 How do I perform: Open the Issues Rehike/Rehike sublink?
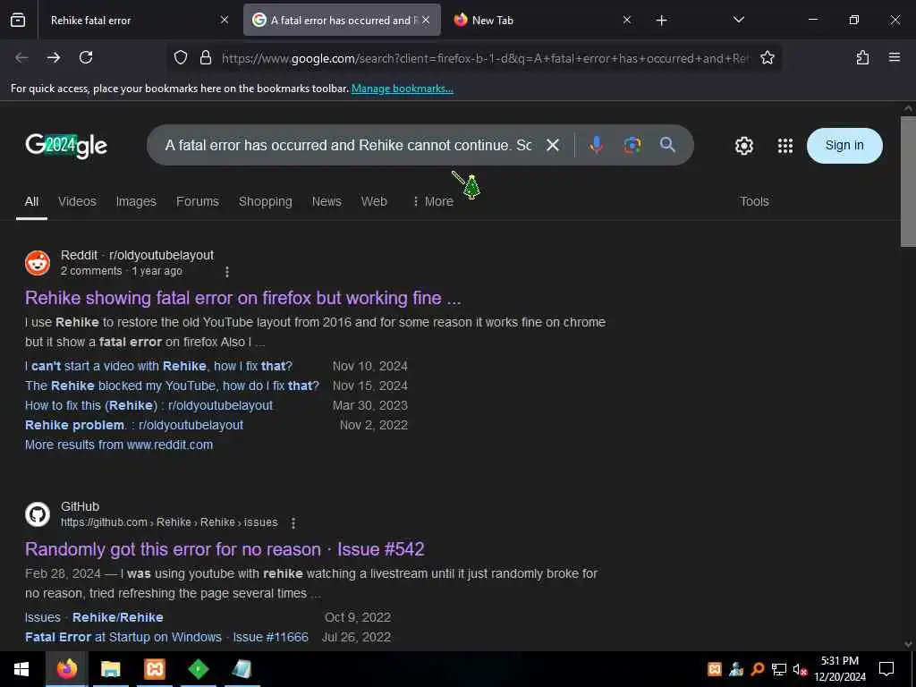tap(94, 617)
